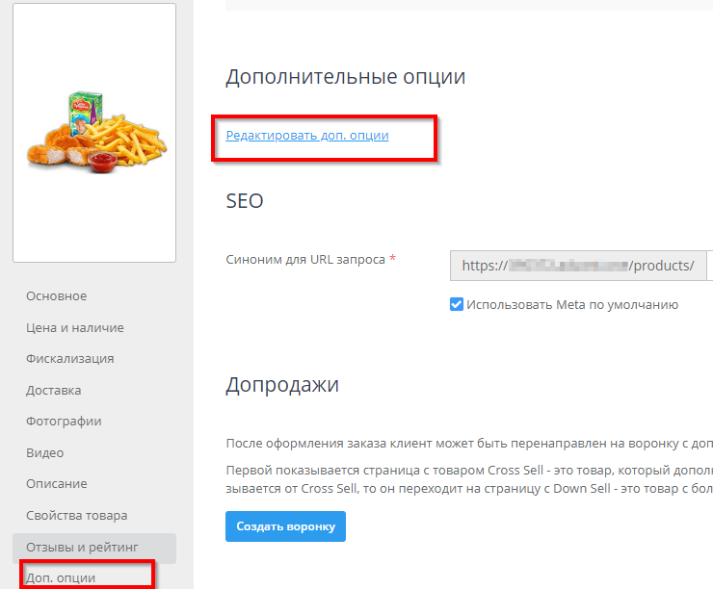Click the Допродажи section heading
Viewport: 713px width, 589px height.
pos(282,386)
